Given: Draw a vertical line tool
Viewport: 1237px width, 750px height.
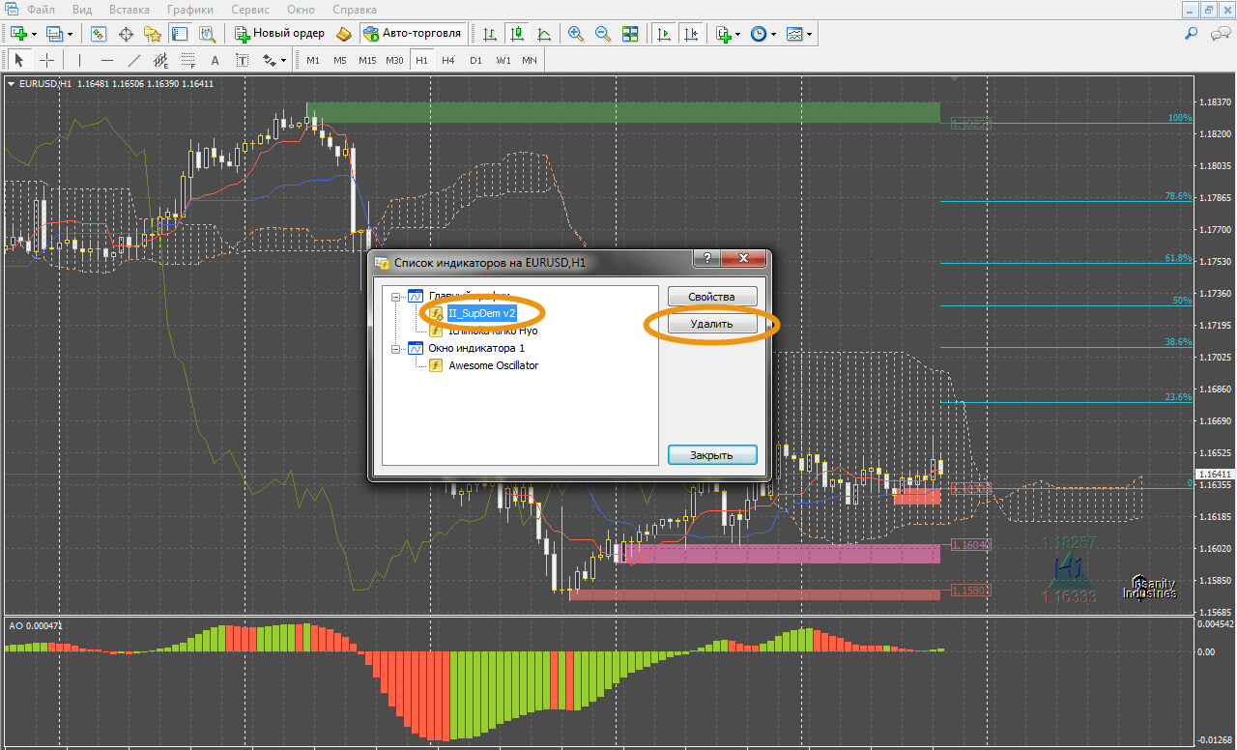Looking at the screenshot, I should pyautogui.click(x=79, y=60).
